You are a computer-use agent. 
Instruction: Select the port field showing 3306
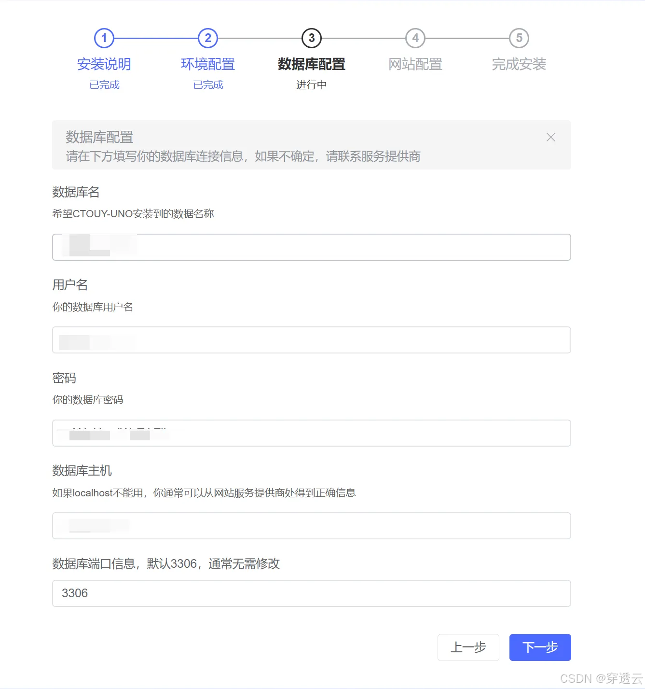(x=311, y=593)
